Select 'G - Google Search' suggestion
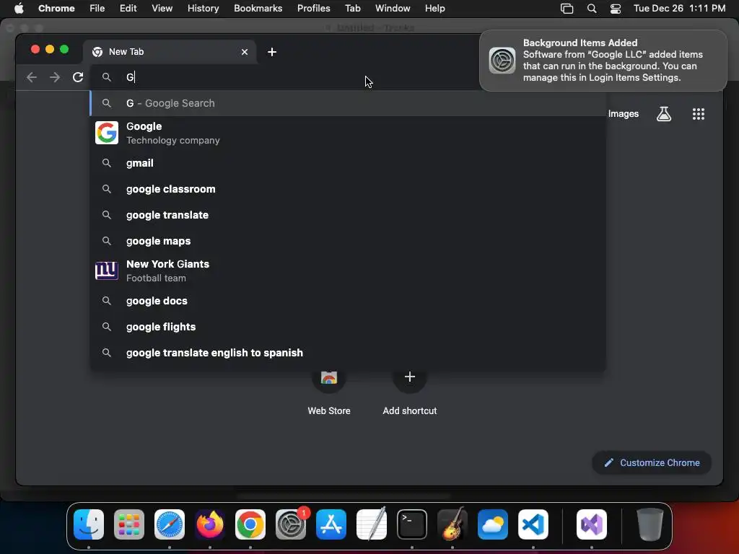739x554 pixels. pos(348,103)
